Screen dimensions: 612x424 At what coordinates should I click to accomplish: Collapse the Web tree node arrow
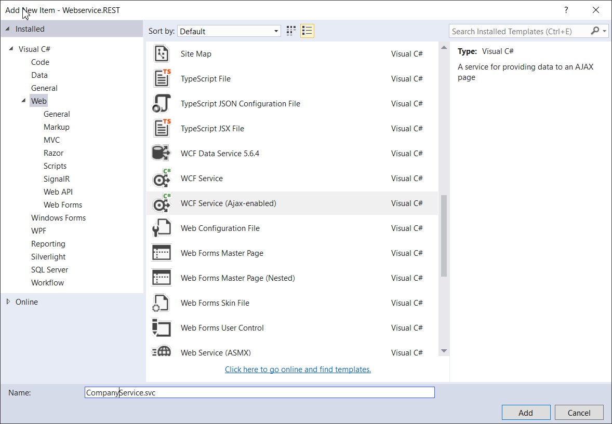pyautogui.click(x=23, y=101)
